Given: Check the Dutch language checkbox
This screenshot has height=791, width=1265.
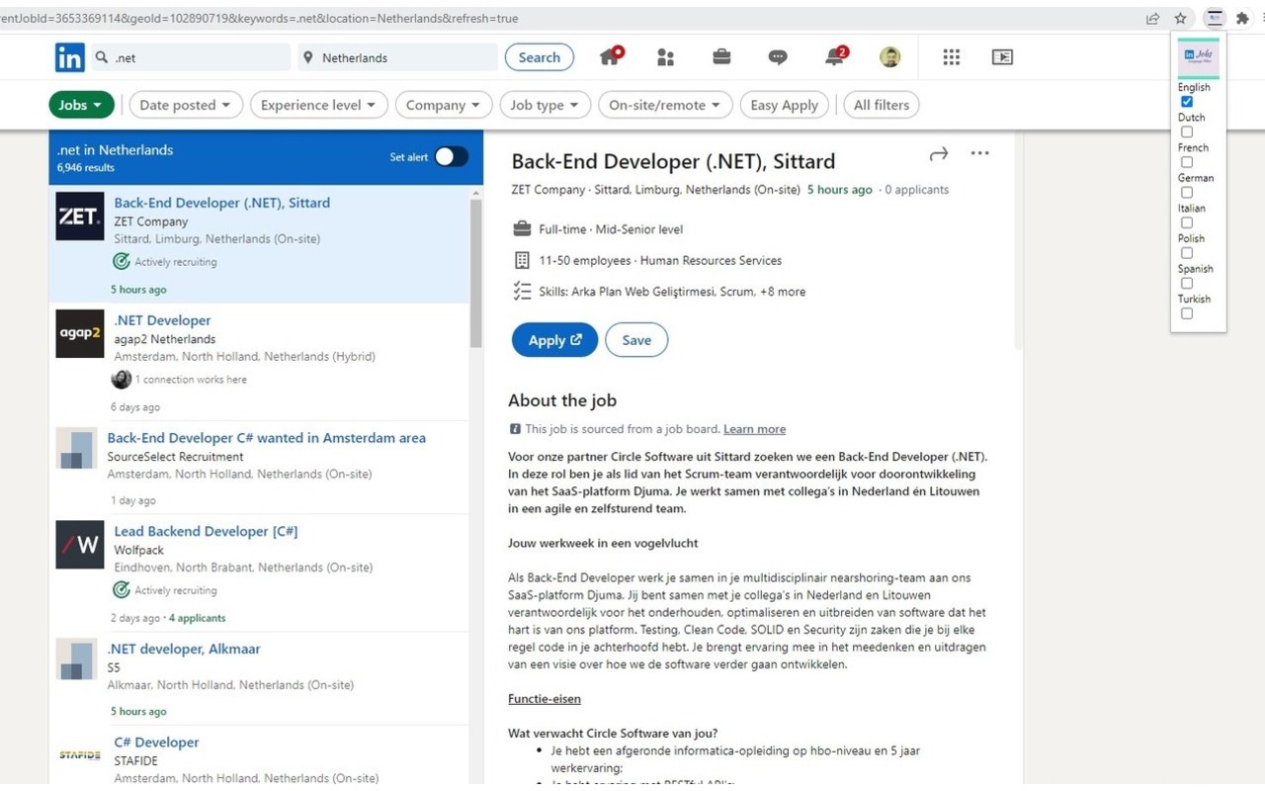Looking at the screenshot, I should 1187,132.
